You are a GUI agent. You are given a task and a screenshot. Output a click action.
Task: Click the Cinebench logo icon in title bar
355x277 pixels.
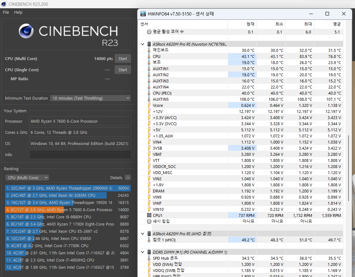pos(4,4)
